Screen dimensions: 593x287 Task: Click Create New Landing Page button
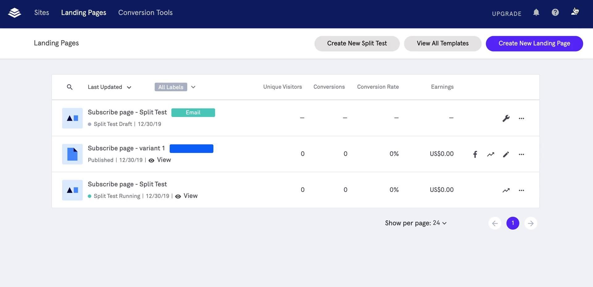(x=534, y=44)
